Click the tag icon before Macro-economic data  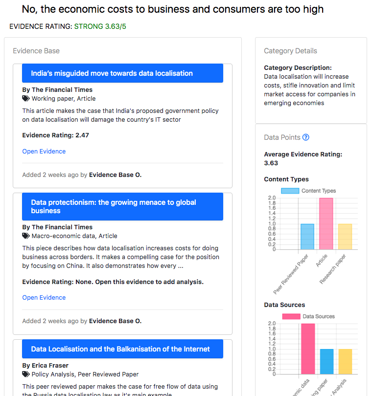[26, 236]
